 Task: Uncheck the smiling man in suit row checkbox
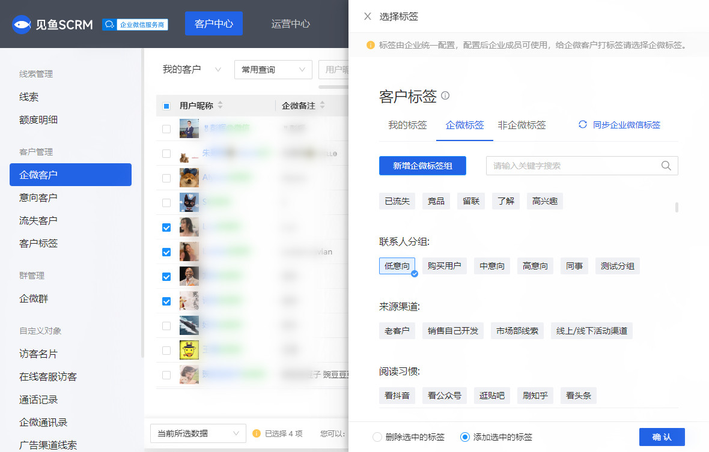(x=166, y=277)
